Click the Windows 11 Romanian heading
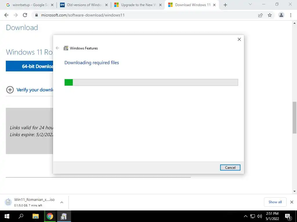The height and width of the screenshot is (222, 297). 30,52
